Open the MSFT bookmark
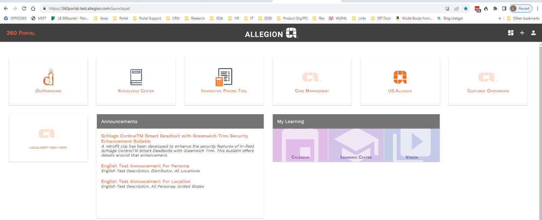Screen dimensions: 542x220 click(x=39, y=18)
